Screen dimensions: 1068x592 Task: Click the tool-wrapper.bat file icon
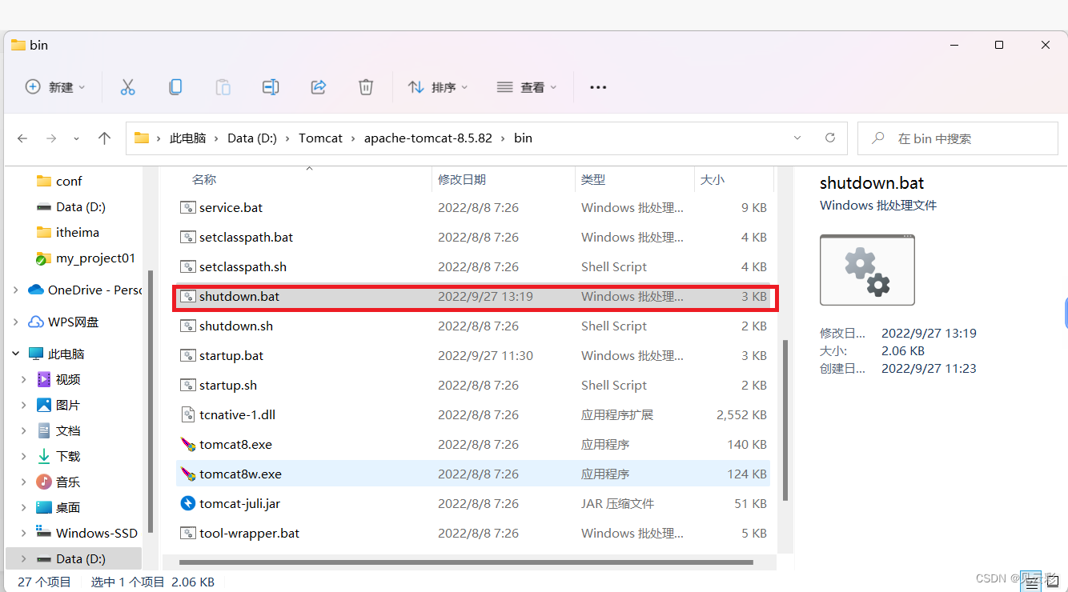187,533
